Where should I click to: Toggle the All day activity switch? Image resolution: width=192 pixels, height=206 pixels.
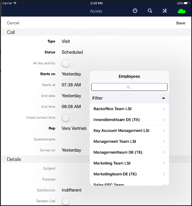68,63
